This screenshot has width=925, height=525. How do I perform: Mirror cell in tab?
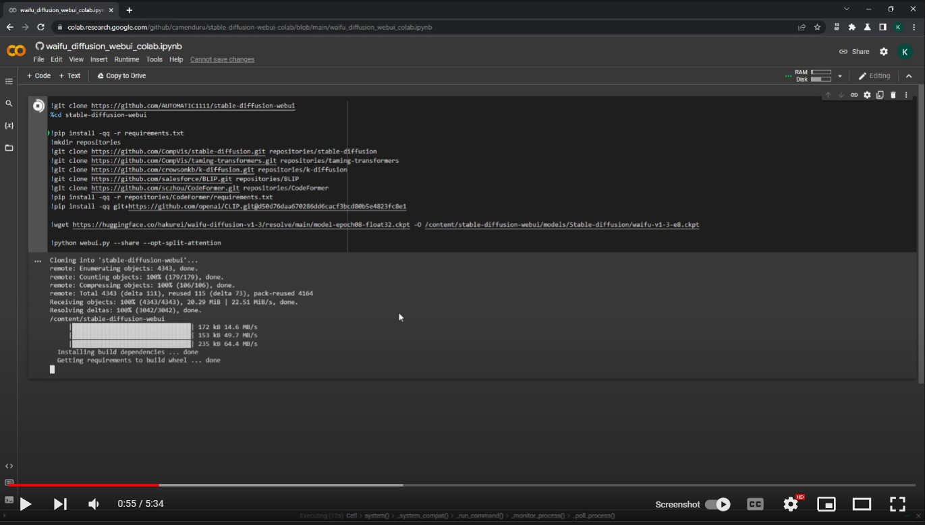(880, 95)
